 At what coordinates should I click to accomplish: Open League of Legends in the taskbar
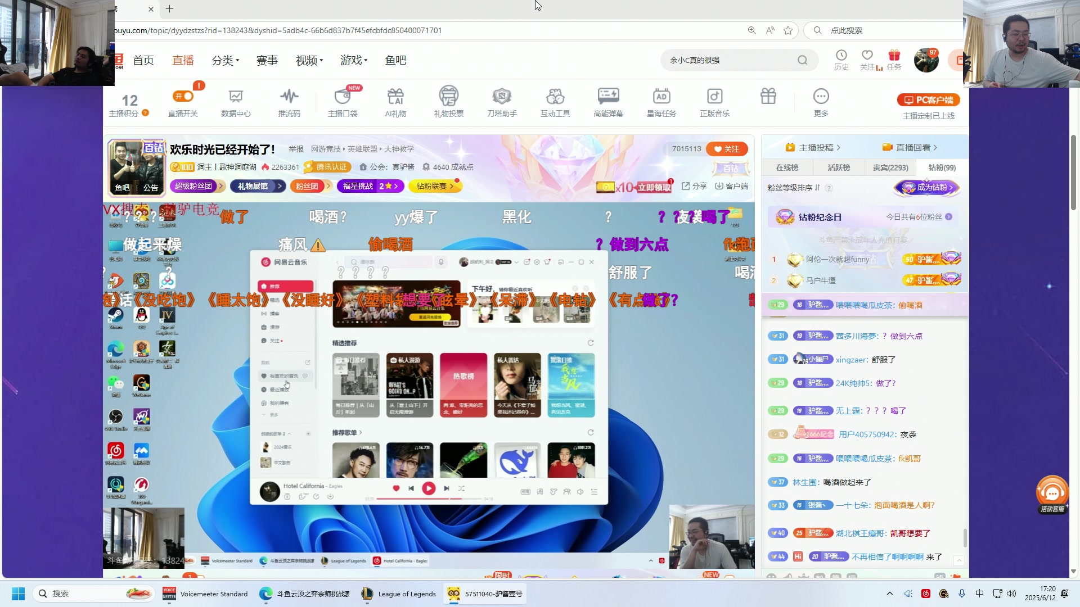tap(399, 594)
